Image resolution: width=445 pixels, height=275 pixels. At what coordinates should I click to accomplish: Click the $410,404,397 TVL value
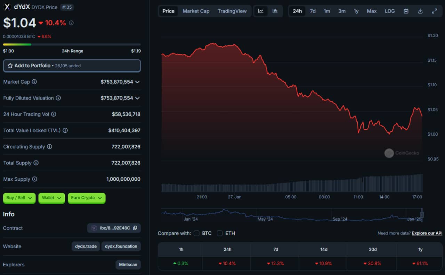click(x=124, y=130)
